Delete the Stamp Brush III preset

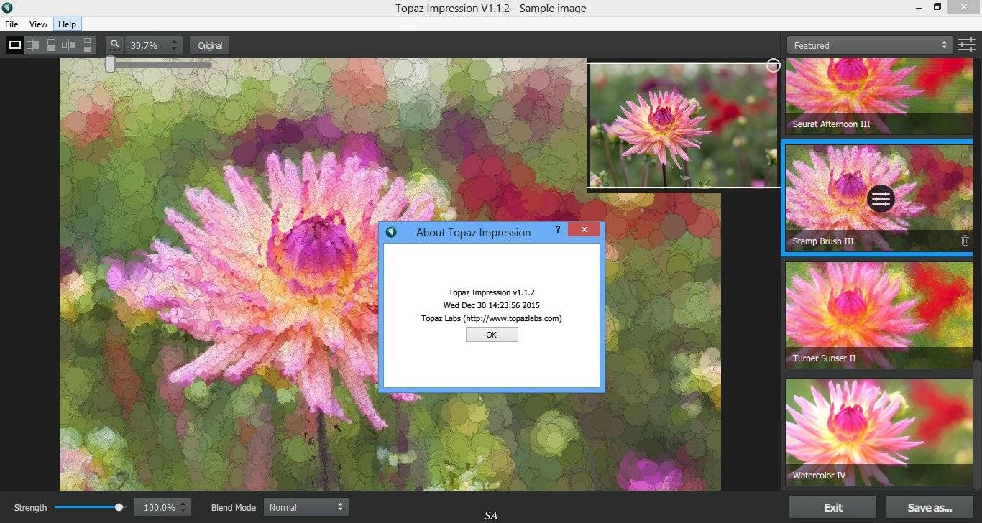pyautogui.click(x=965, y=241)
